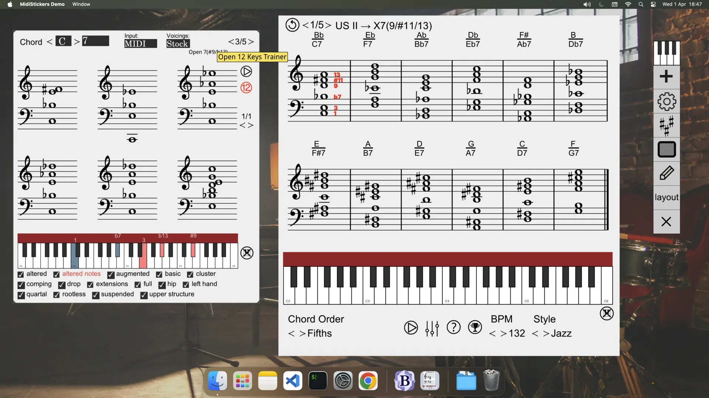709x398 pixels.
Task: Click the layout button in the sidebar
Action: coord(666,197)
